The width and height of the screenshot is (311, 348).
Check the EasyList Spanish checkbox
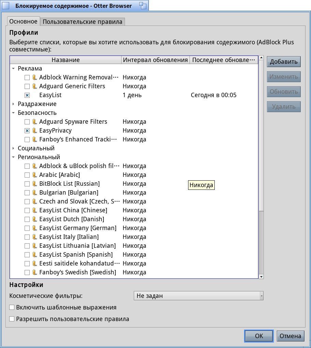[x=27, y=255]
